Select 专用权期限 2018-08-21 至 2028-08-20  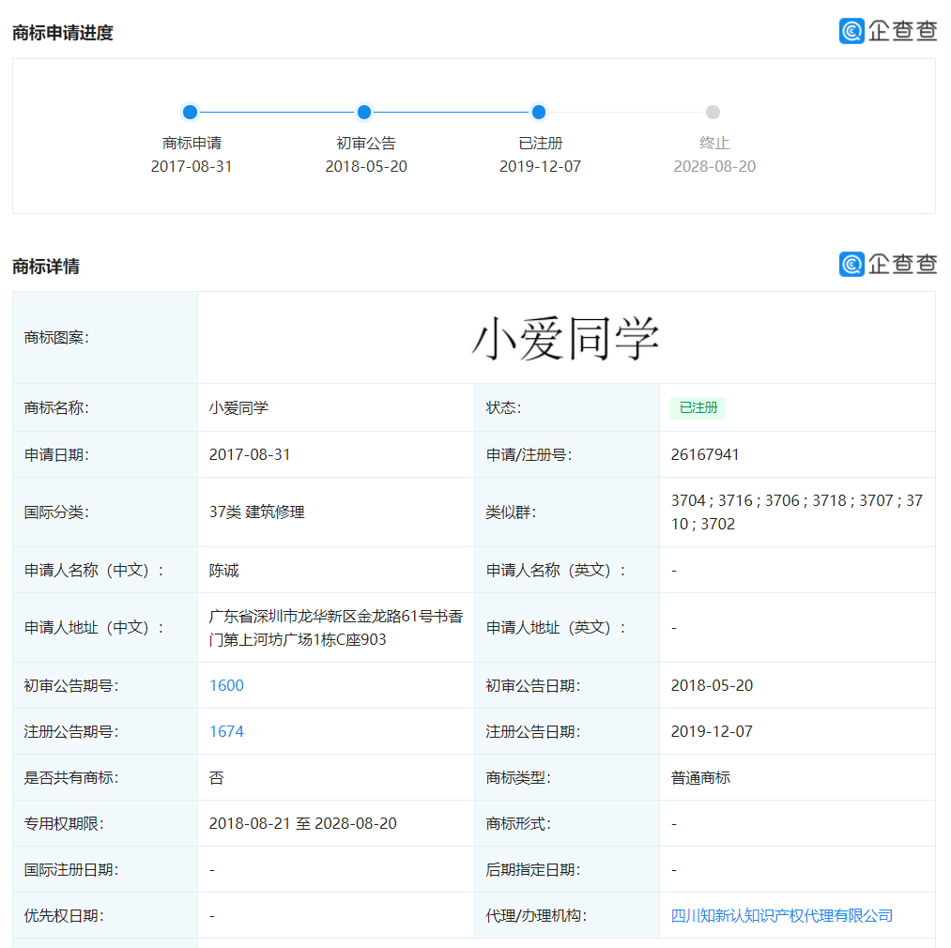tap(302, 824)
